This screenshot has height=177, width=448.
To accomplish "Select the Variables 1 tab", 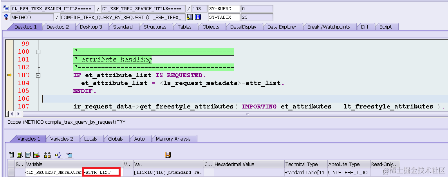I will pos(29,139).
